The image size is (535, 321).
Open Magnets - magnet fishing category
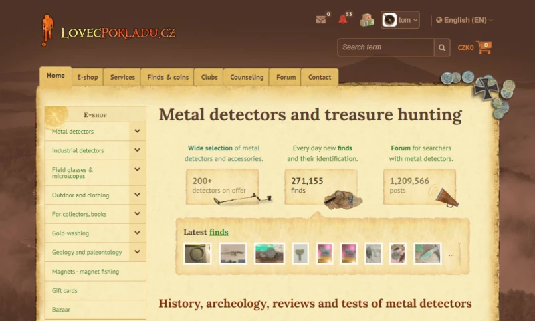click(86, 272)
